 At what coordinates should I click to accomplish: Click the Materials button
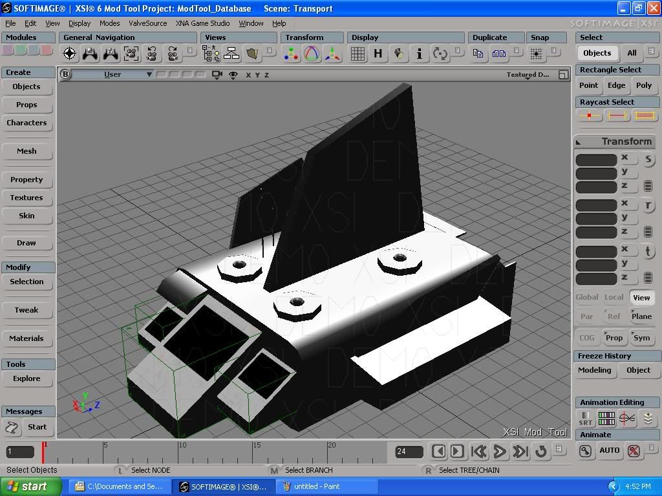tap(27, 338)
